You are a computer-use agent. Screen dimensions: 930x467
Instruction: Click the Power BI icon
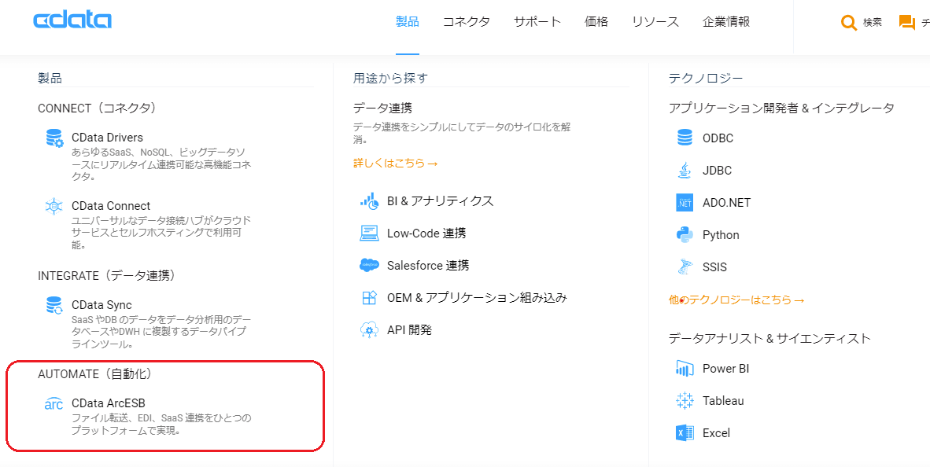coord(685,369)
